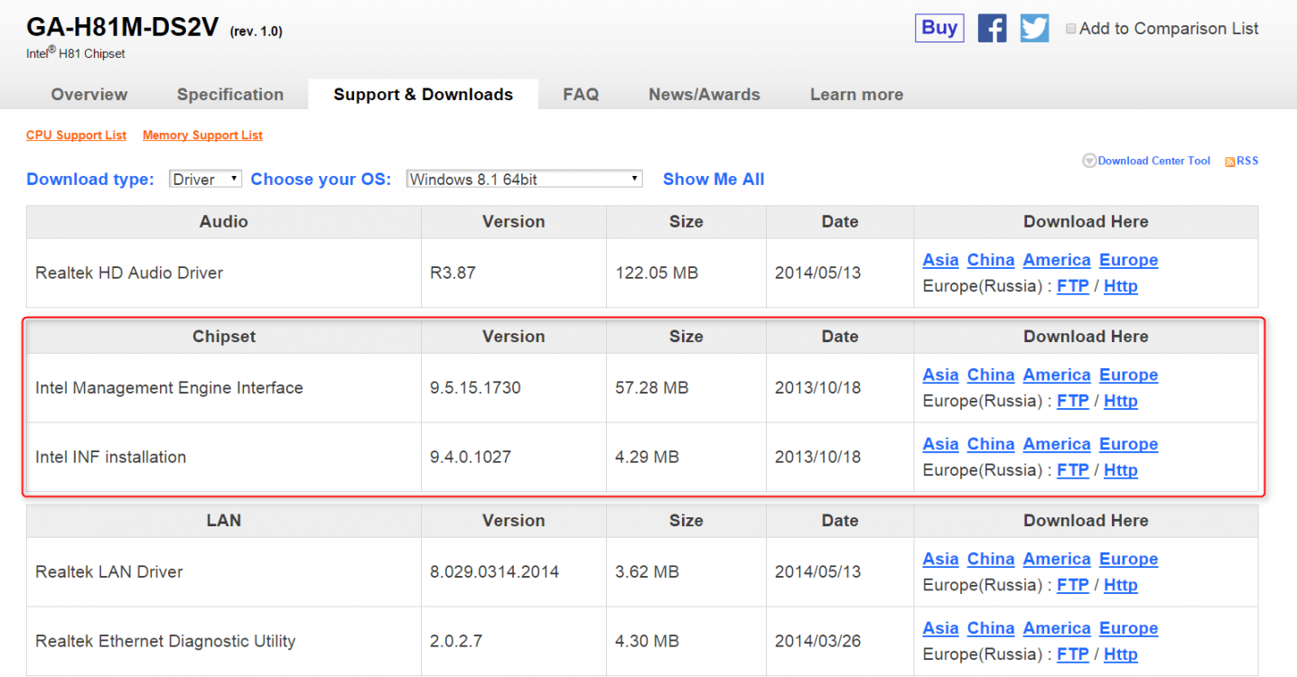Download Realtek Ethernet Diagnostic Utility from China
The width and height of the screenshot is (1297, 677).
[x=991, y=628]
